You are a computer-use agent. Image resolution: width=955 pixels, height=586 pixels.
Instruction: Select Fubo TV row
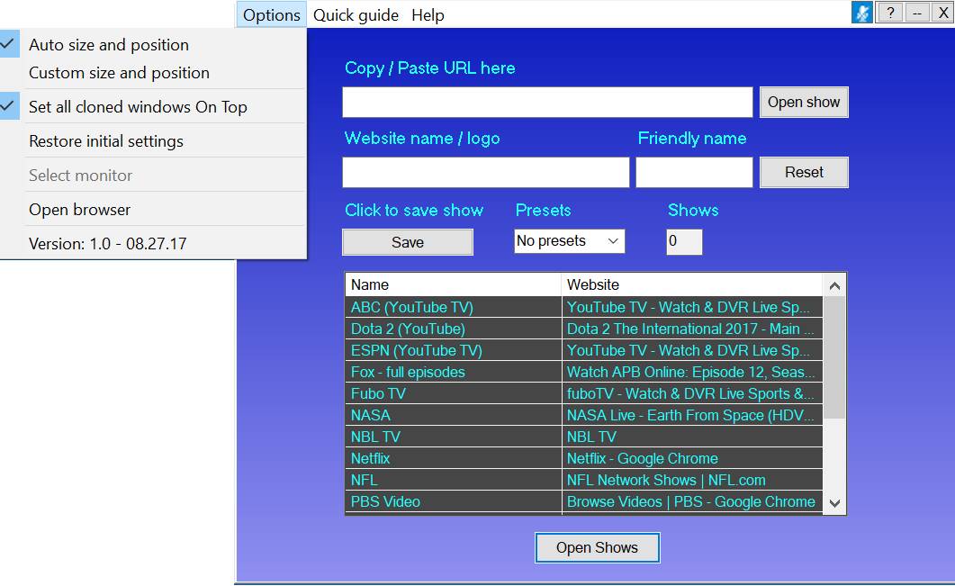[453, 393]
